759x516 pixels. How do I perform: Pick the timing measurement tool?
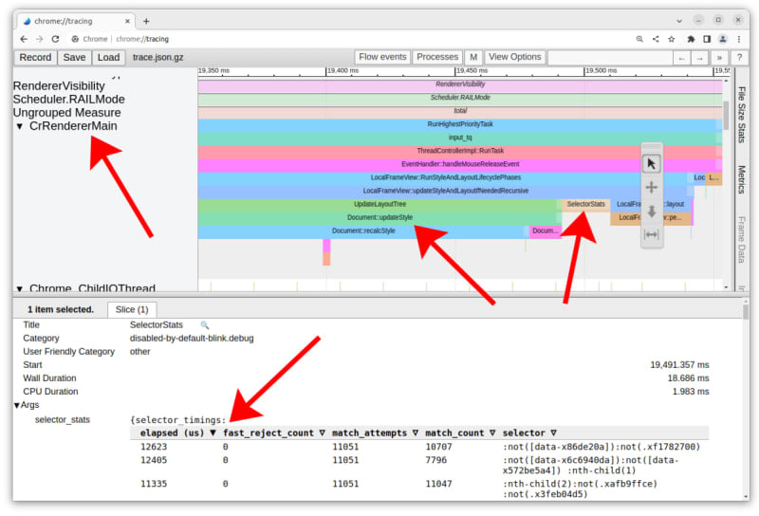(651, 234)
